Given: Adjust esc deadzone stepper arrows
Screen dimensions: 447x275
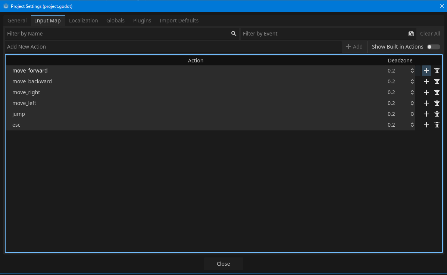Looking at the screenshot, I should (x=412, y=125).
